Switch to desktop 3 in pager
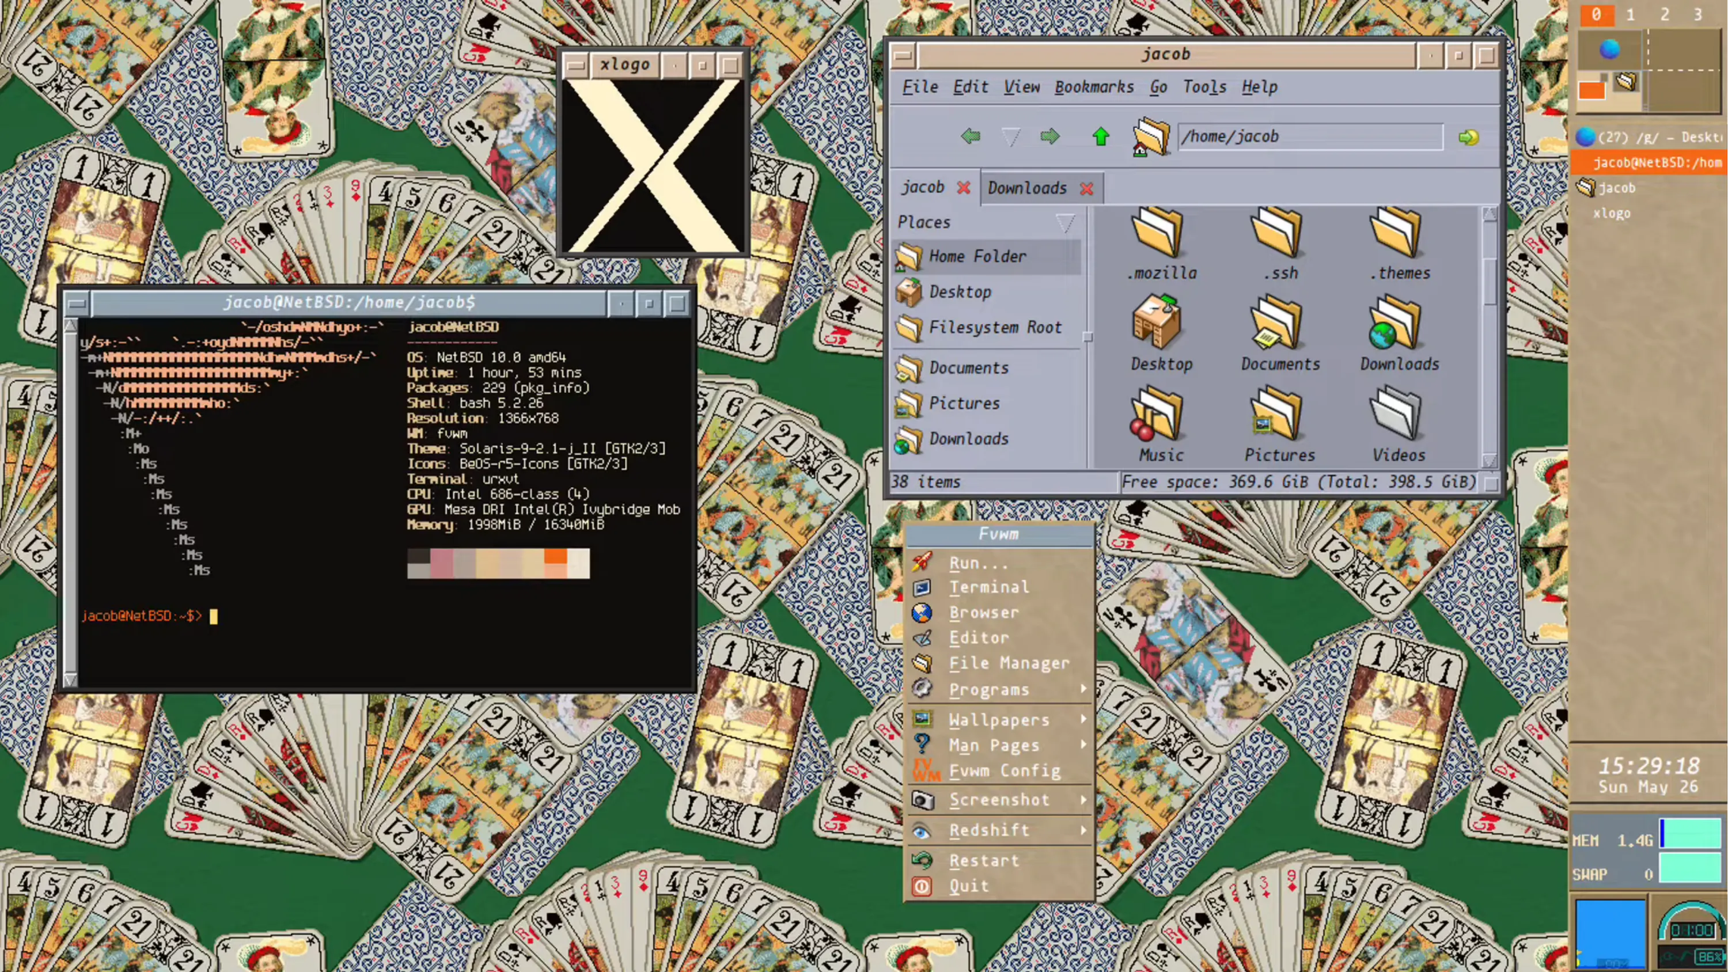Viewport: 1728px width, 972px height. 1698,14
